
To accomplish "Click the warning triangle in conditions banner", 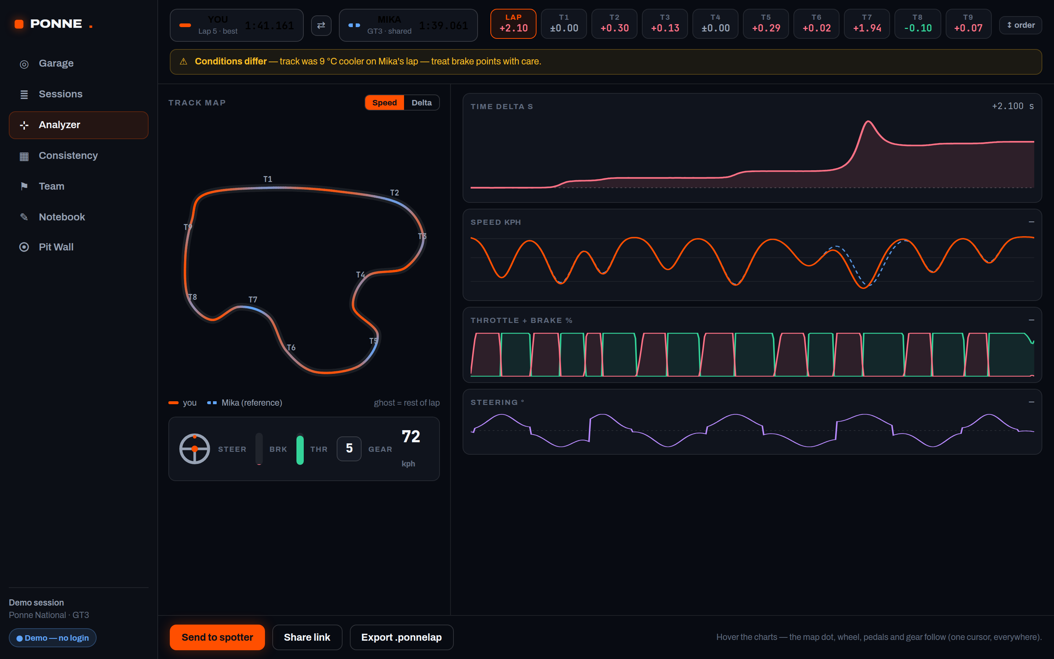I will (183, 62).
